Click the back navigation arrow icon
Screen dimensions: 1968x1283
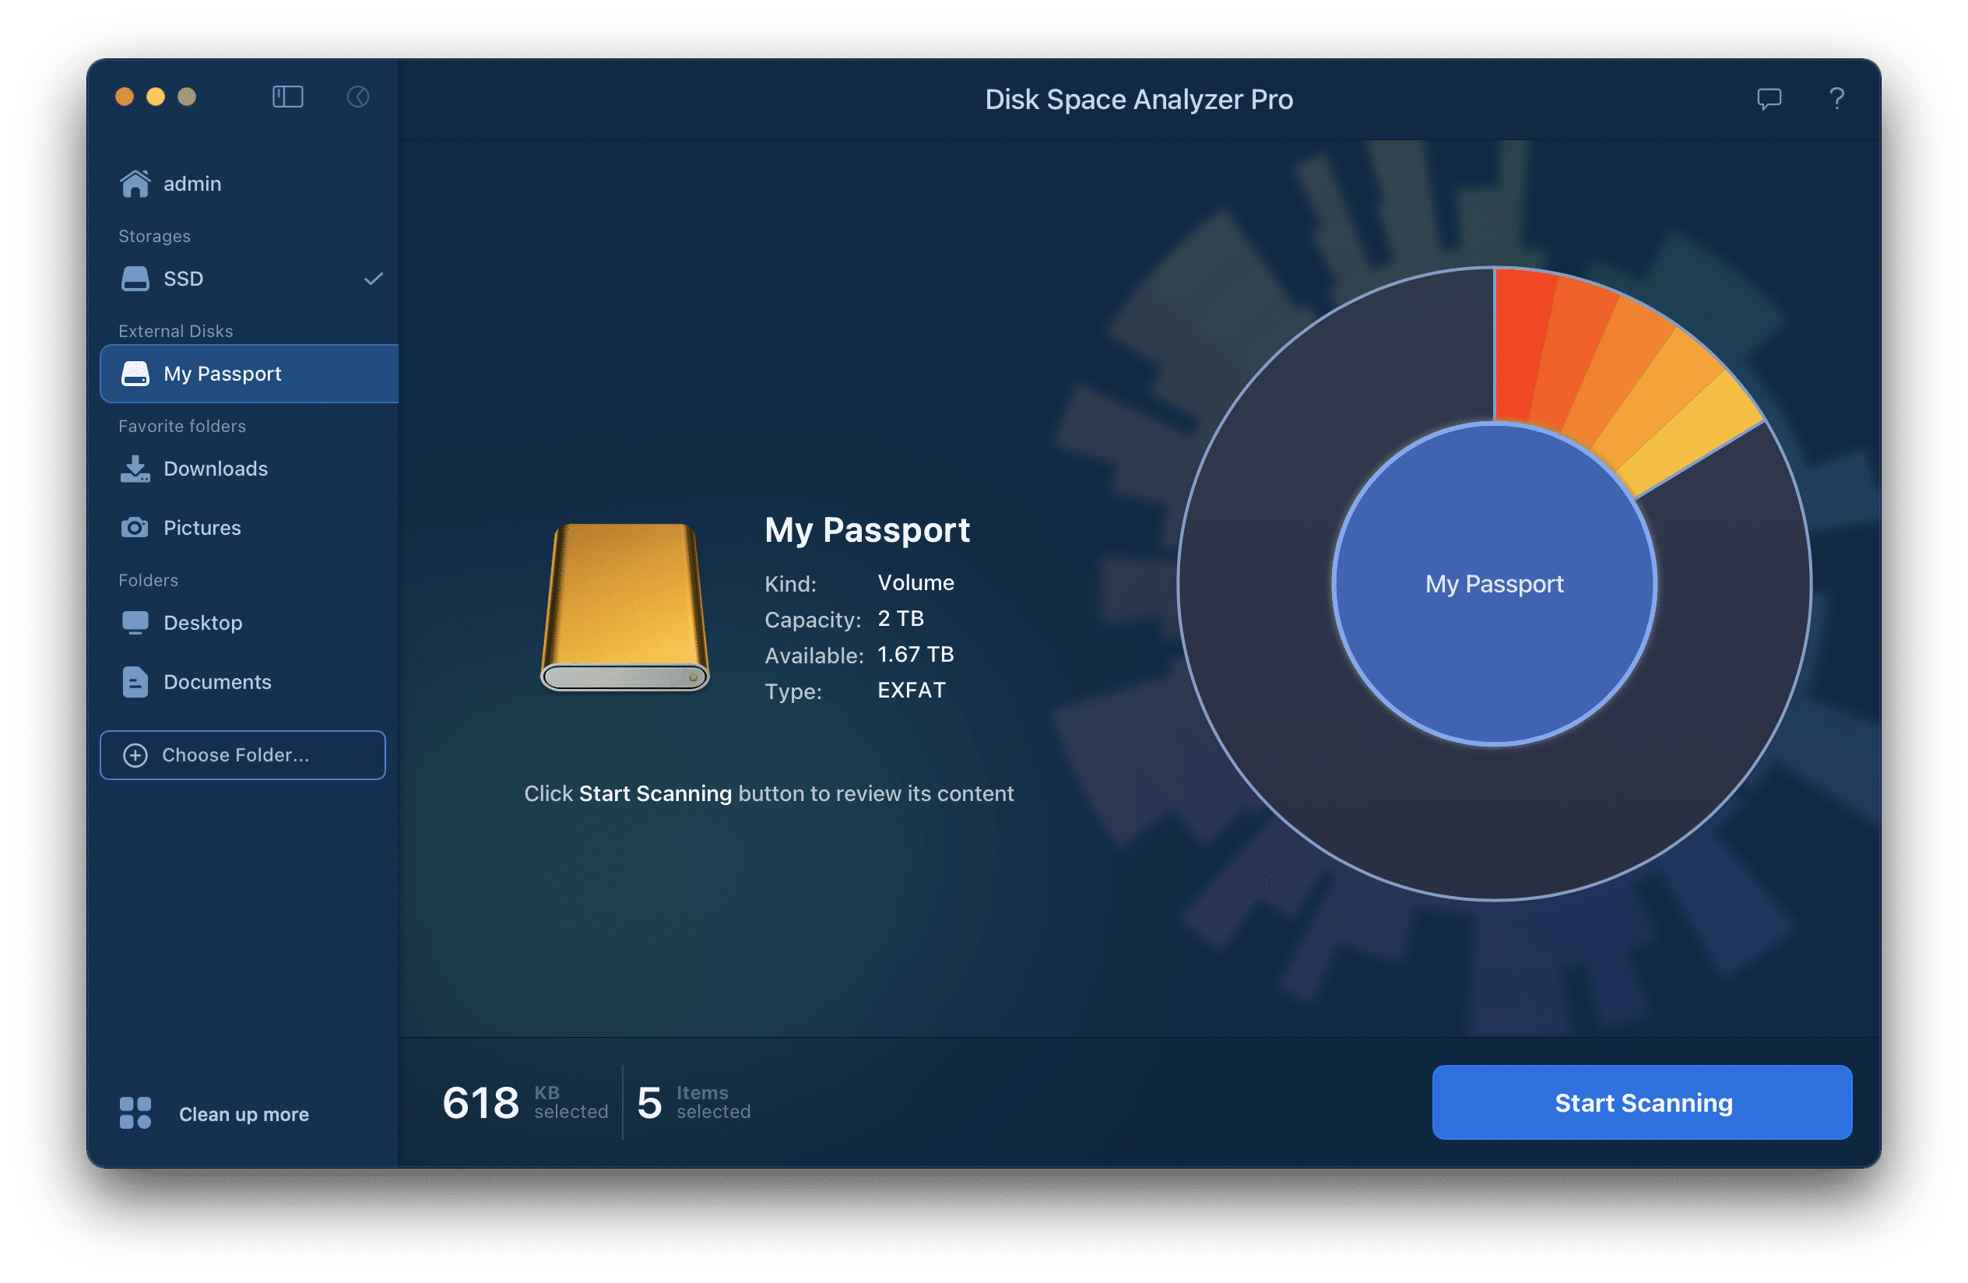point(358,97)
